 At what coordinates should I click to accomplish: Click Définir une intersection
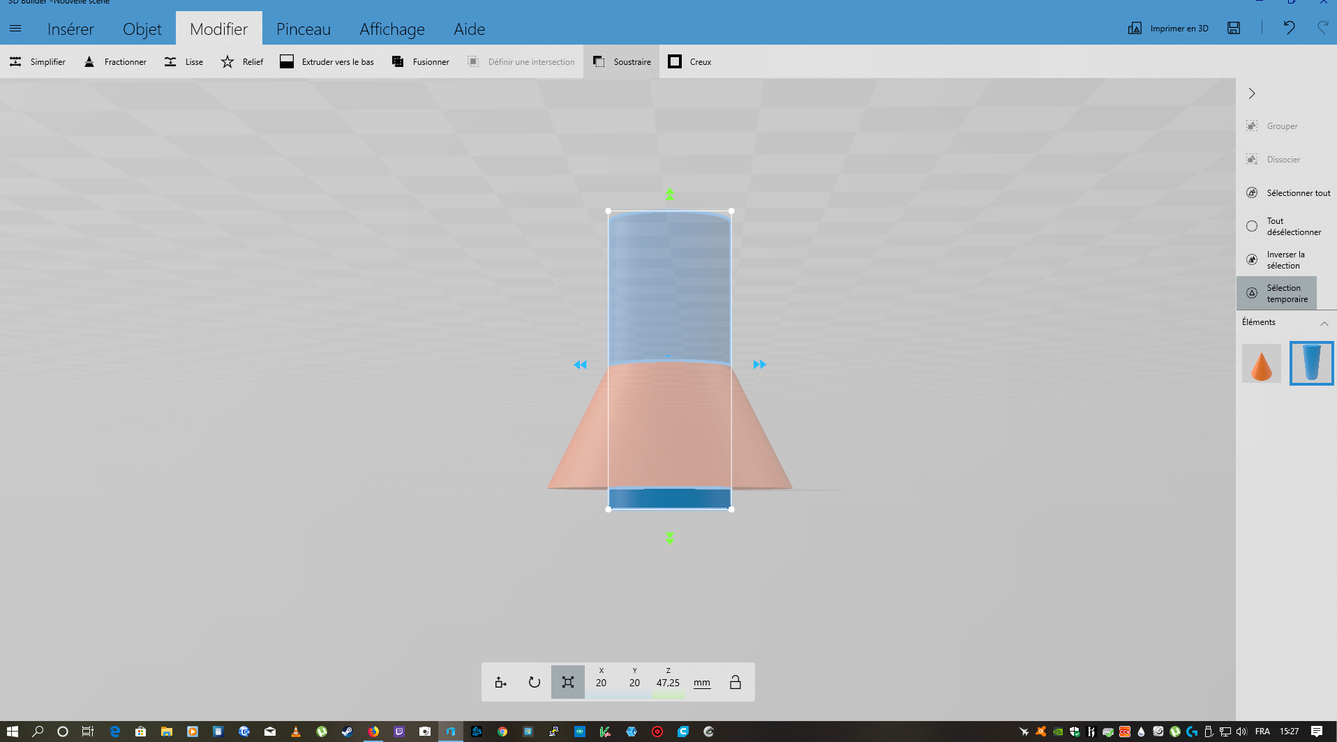521,61
